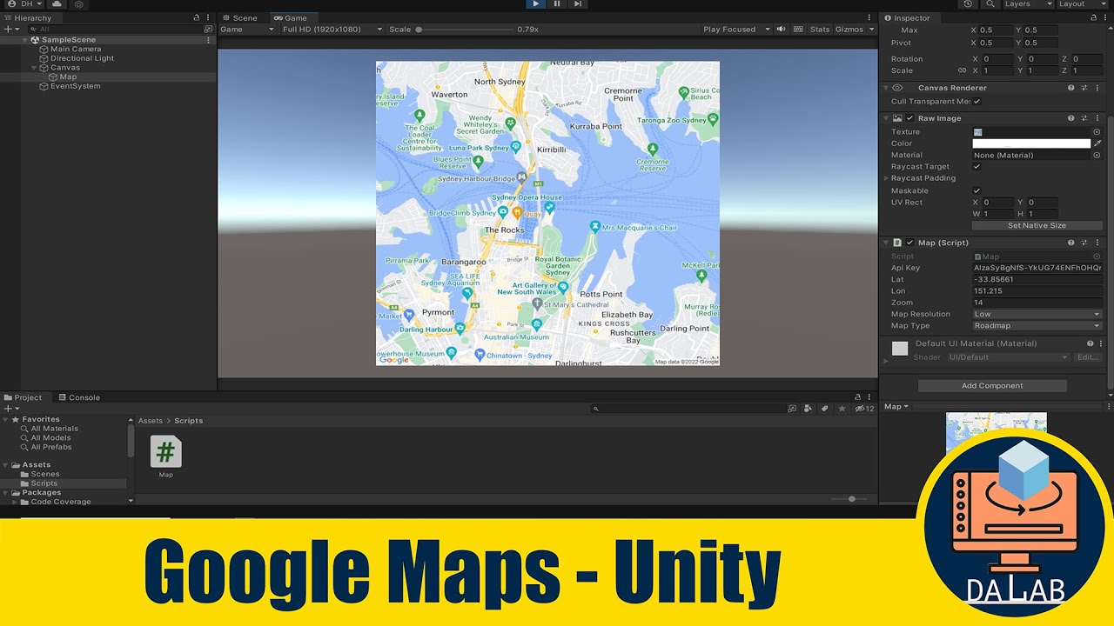Image resolution: width=1114 pixels, height=626 pixels.
Task: Open Texture object picker circle
Action: [x=1097, y=132]
